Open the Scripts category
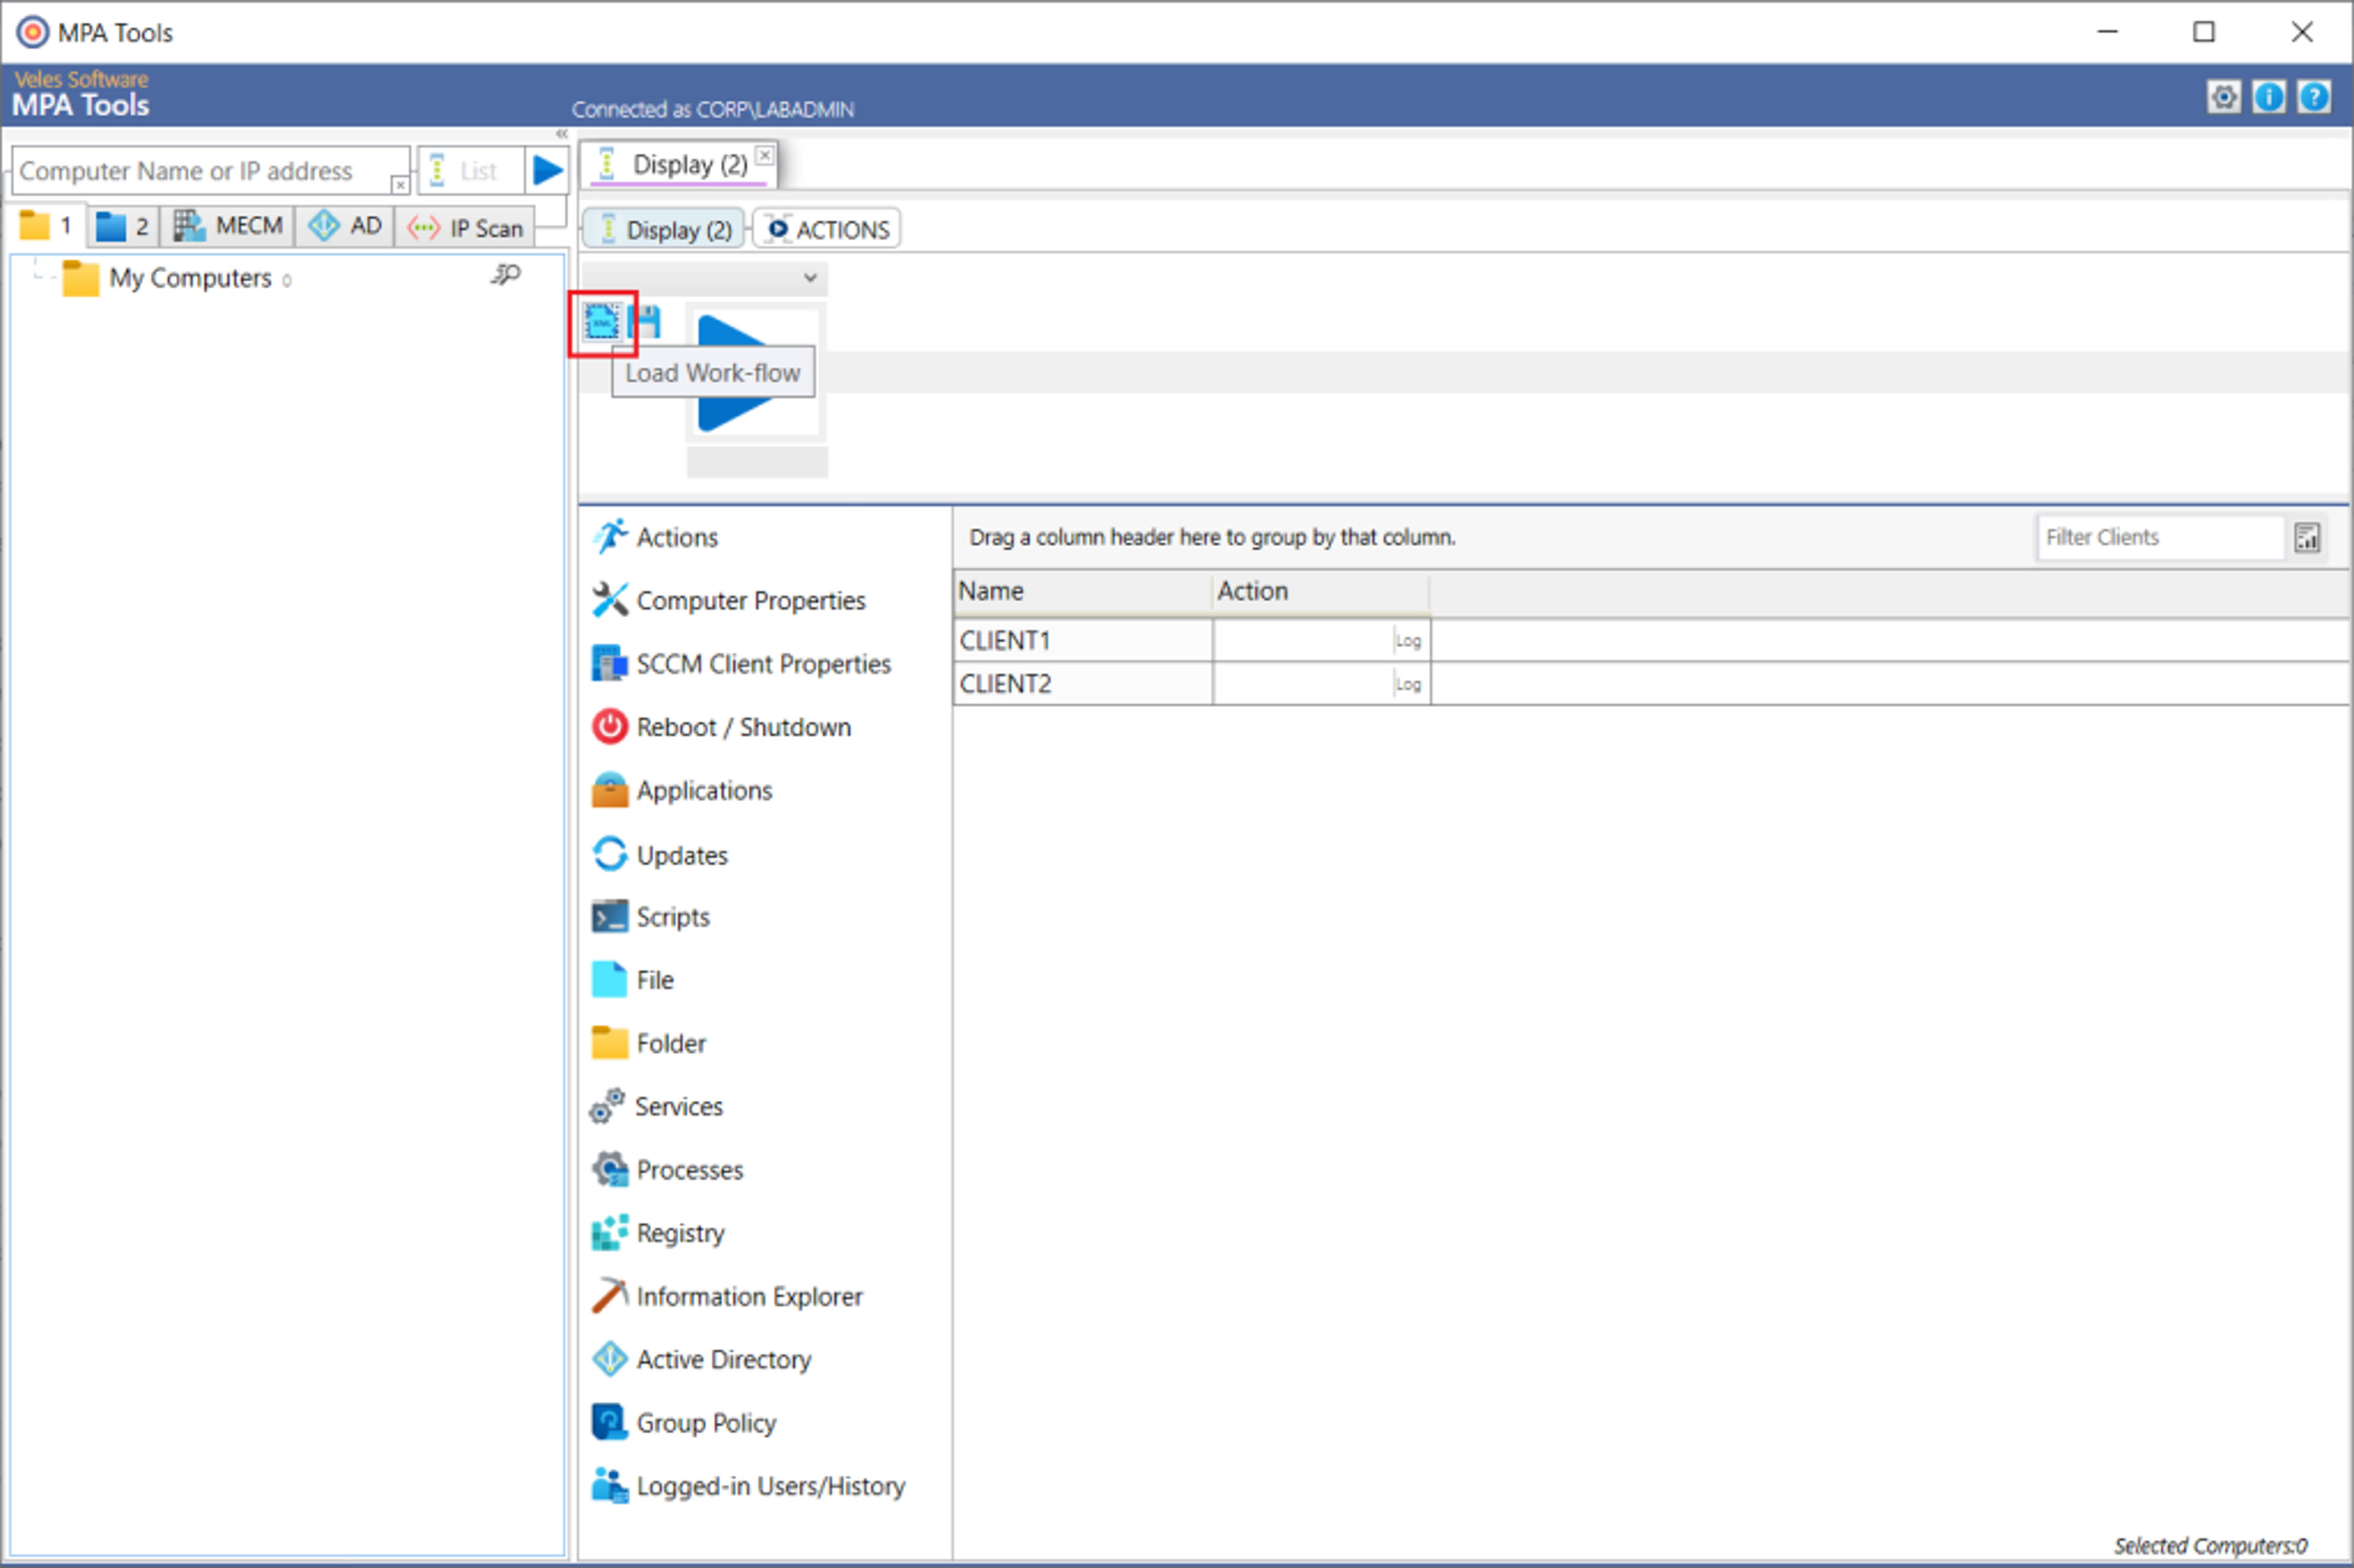 651,917
